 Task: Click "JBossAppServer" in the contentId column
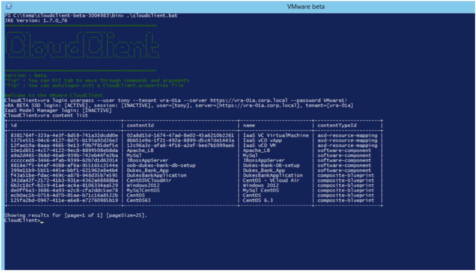[x=147, y=160]
